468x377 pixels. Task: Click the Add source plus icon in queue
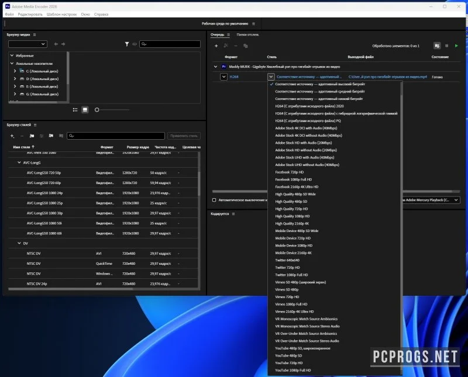(x=216, y=46)
